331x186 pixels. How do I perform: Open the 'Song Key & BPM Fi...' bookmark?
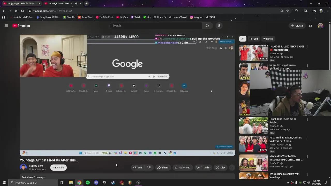point(48,17)
